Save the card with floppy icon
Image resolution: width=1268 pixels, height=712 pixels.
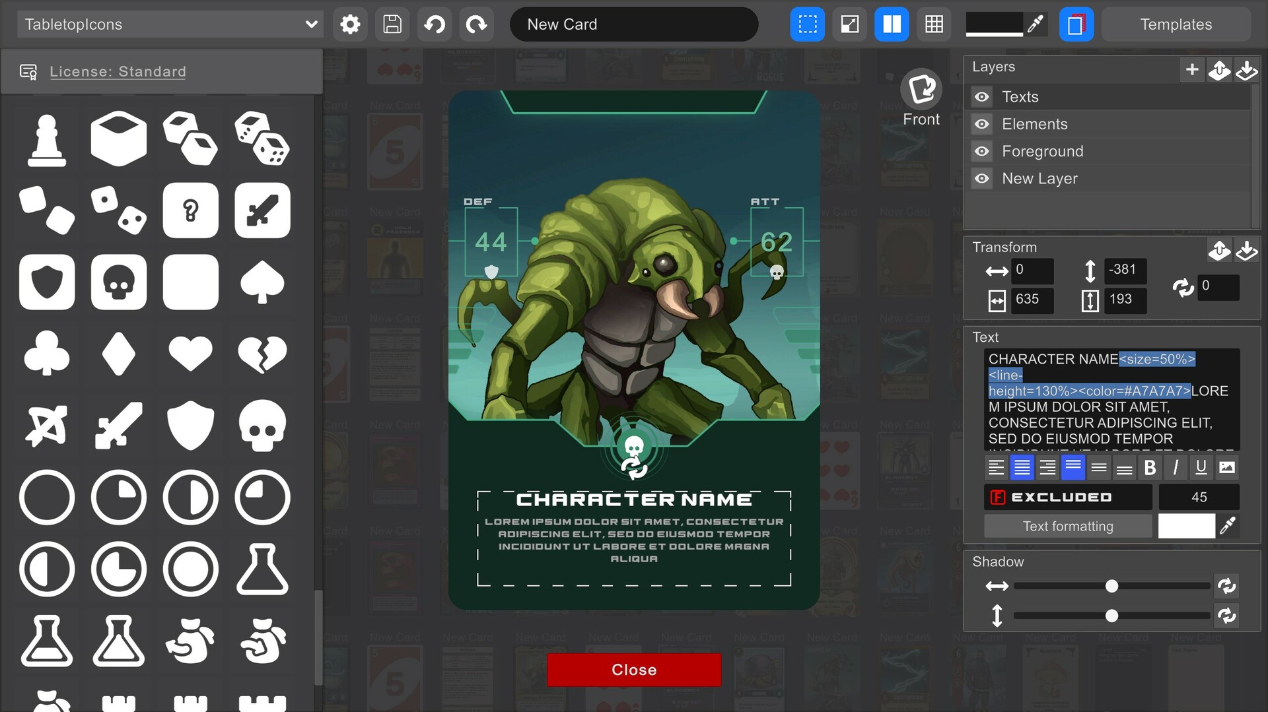coord(392,24)
